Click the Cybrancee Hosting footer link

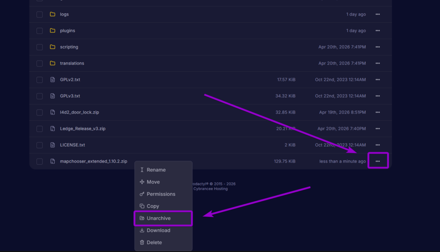click(x=210, y=188)
